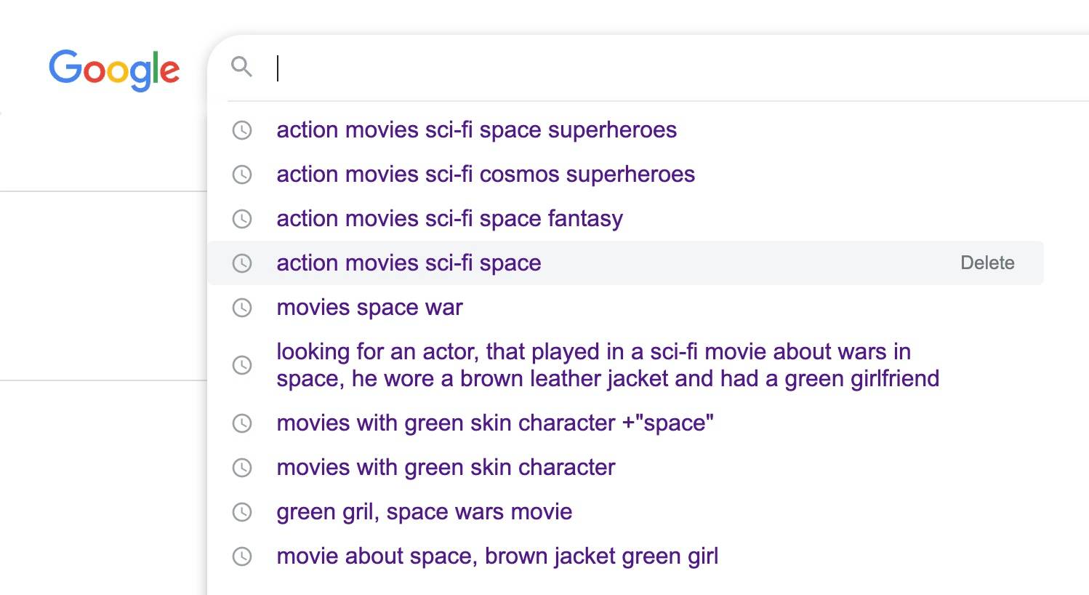The height and width of the screenshot is (595, 1089).
Task: Click clock icon beside 'action movies sci-fi space superheroes'
Action: [x=242, y=130]
